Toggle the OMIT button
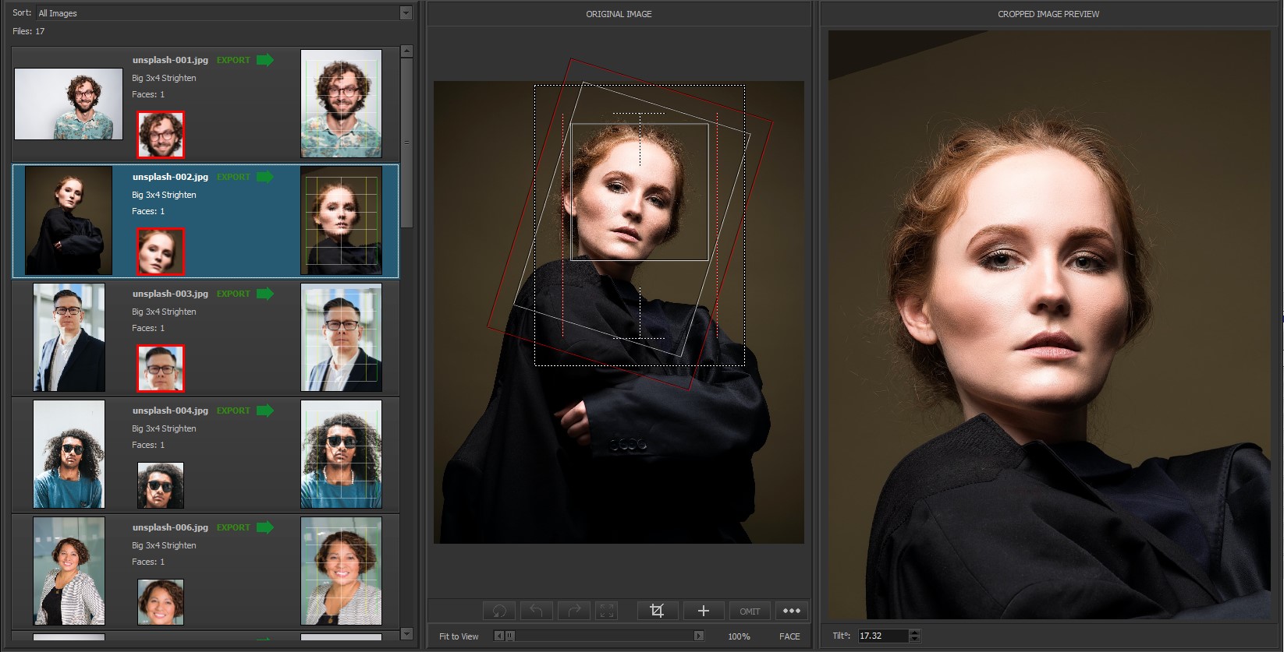 pos(750,611)
